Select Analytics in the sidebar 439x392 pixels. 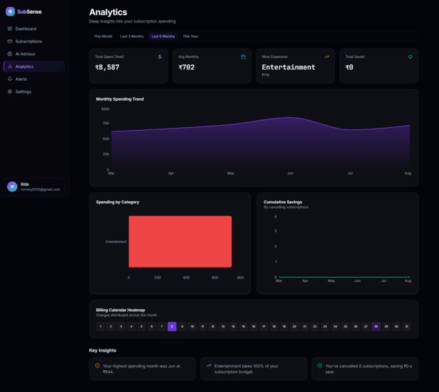click(x=34, y=66)
